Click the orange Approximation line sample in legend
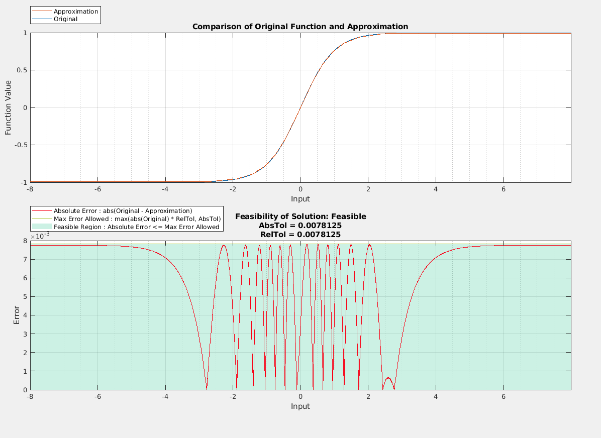Viewport: 601px width, 438px height. click(x=42, y=12)
